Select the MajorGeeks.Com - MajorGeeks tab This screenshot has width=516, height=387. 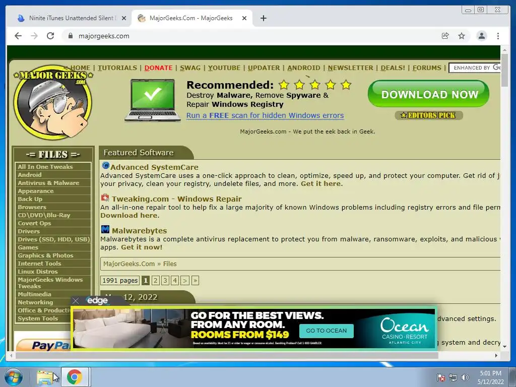coord(191,18)
